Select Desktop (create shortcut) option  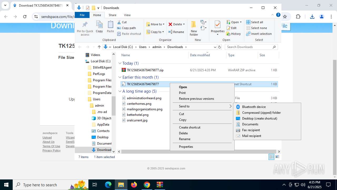tap(267, 118)
